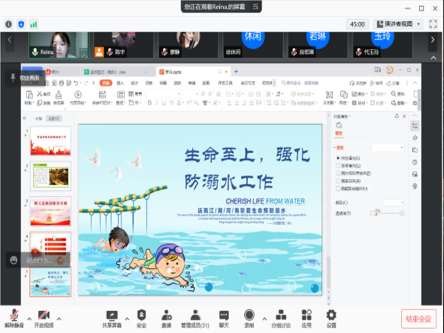
Task: Expand the 演讲者视图 view dropdown
Action: coord(418,24)
